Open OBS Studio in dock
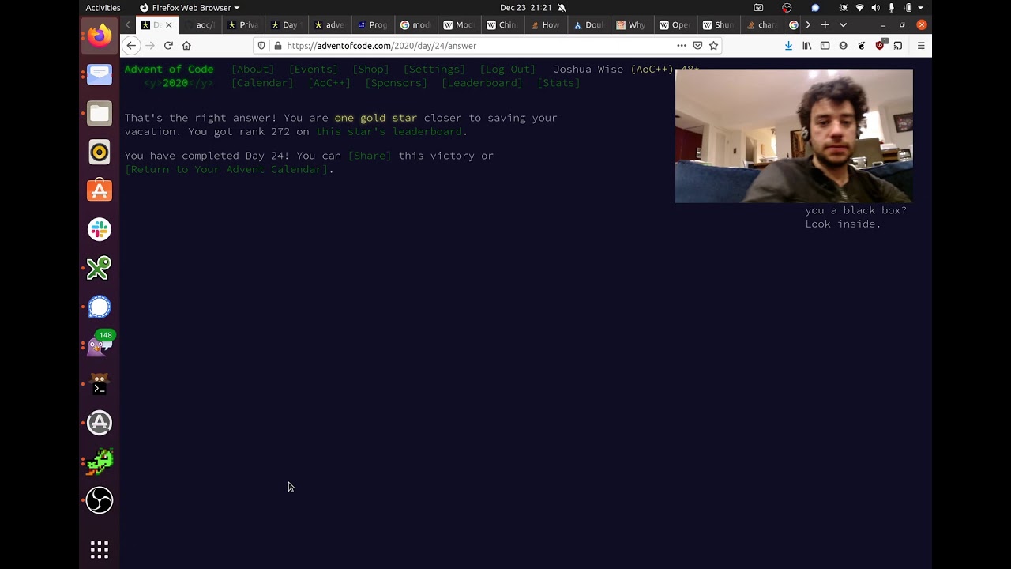This screenshot has height=569, width=1011. (x=100, y=500)
